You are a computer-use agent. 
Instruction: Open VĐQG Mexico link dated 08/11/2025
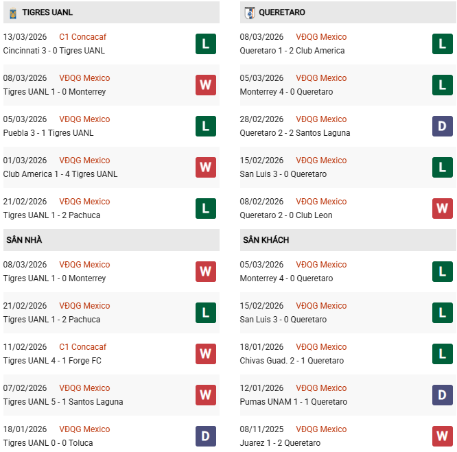[321, 429]
